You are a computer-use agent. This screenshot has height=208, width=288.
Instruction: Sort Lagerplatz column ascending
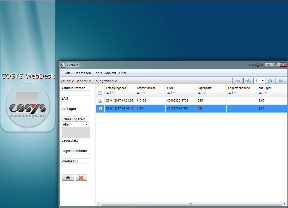pyautogui.click(x=199, y=93)
